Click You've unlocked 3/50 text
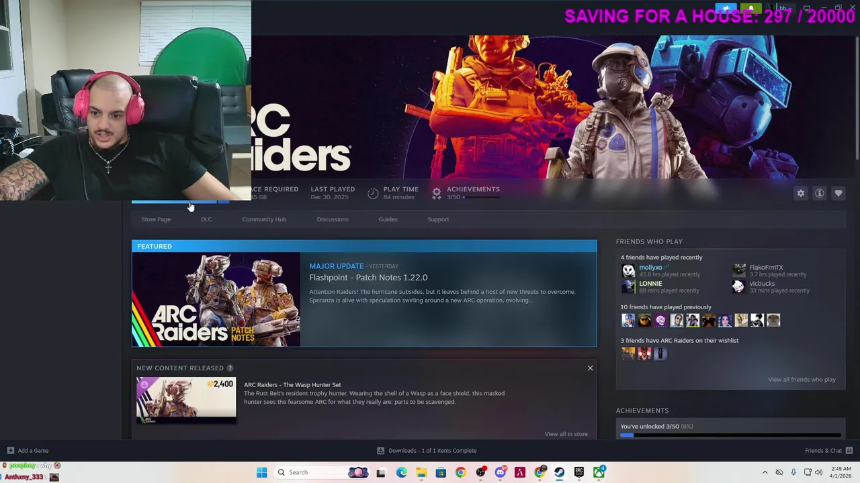Image resolution: width=860 pixels, height=483 pixels. coord(656,427)
